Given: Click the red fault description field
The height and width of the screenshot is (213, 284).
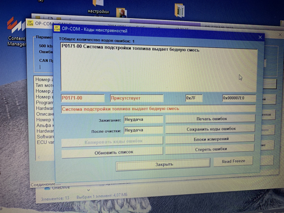Looking at the screenshot, I should pos(159,109).
